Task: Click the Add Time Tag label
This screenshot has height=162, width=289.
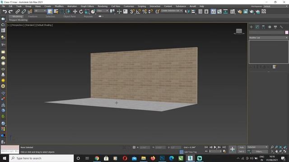Action: [191, 152]
